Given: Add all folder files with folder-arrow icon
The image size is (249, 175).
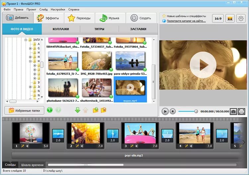Looking at the screenshot, I should click(x=96, y=110).
